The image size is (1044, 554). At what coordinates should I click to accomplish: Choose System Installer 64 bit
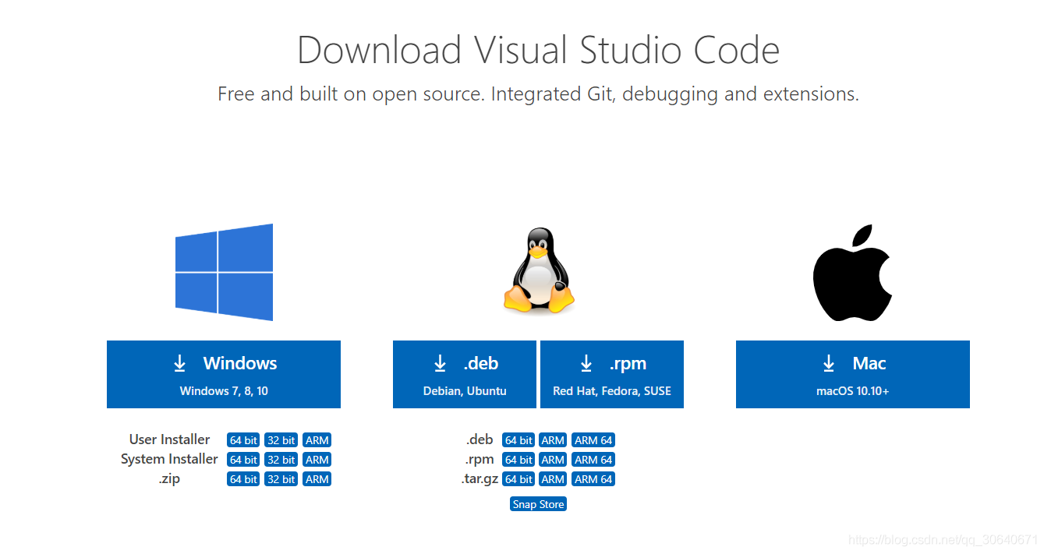coord(243,460)
